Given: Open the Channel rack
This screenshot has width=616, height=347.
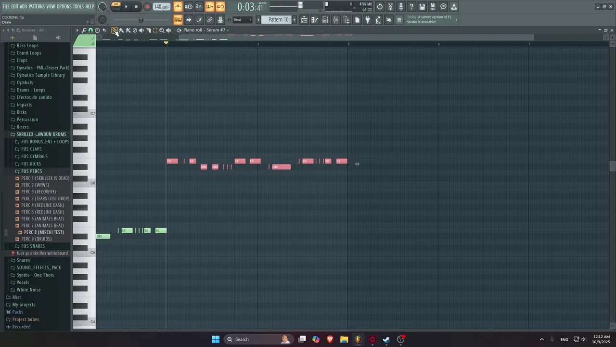Looking at the screenshot, I should (325, 20).
